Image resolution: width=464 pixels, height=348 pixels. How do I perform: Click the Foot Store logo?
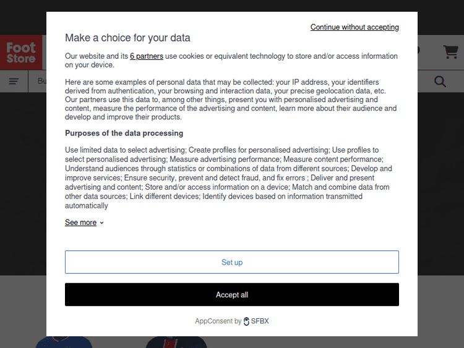coord(22,52)
